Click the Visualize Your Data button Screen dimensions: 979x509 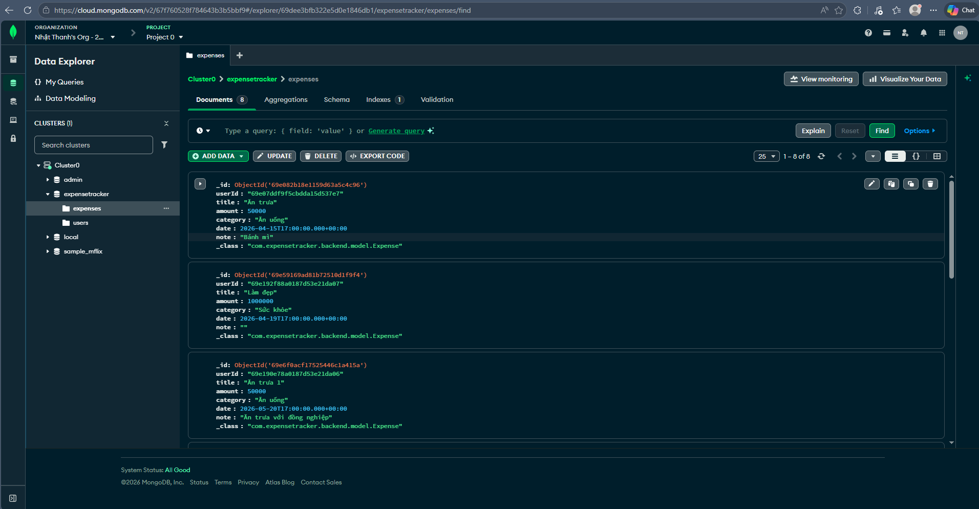(905, 79)
